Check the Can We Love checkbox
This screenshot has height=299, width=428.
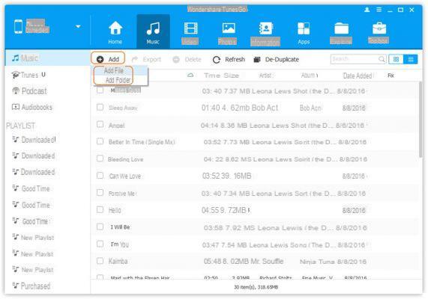[x=100, y=176]
